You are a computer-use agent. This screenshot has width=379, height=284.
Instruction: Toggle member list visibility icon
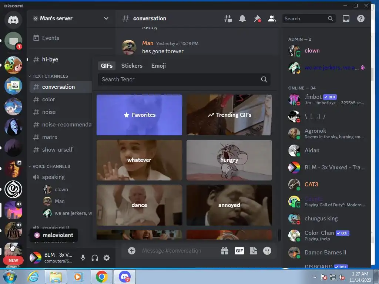(x=272, y=18)
